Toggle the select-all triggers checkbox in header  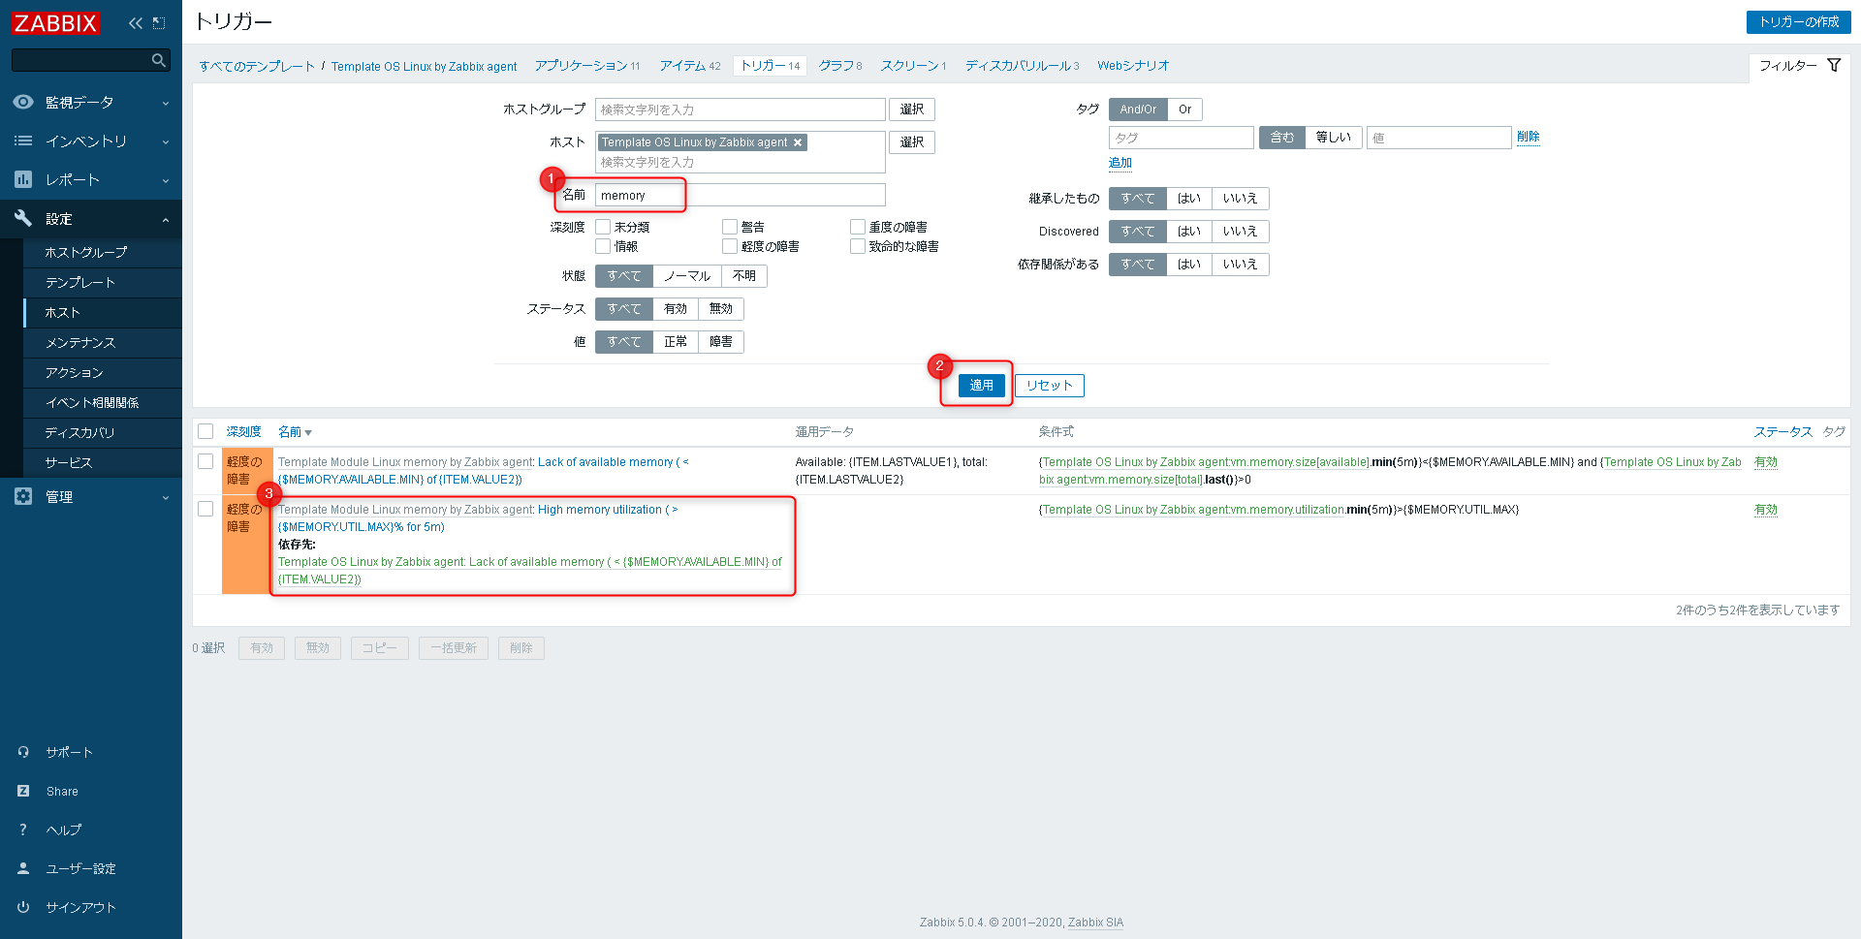click(205, 431)
